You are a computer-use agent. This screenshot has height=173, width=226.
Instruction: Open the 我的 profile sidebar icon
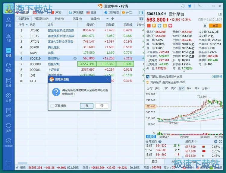click(8, 22)
